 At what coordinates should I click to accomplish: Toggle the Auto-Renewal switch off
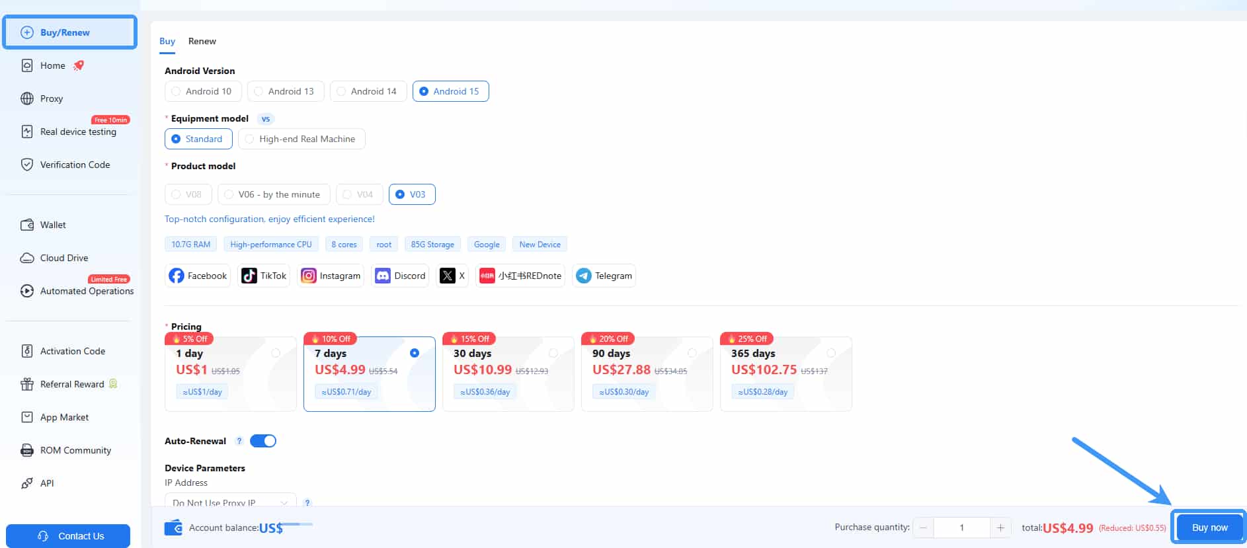click(x=263, y=441)
